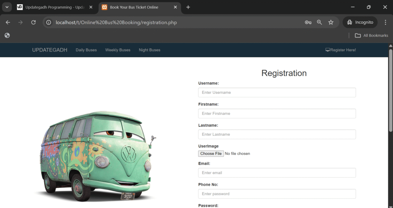
Task: Close the Book Your Bus Ticket Online tab
Action: pos(175,7)
